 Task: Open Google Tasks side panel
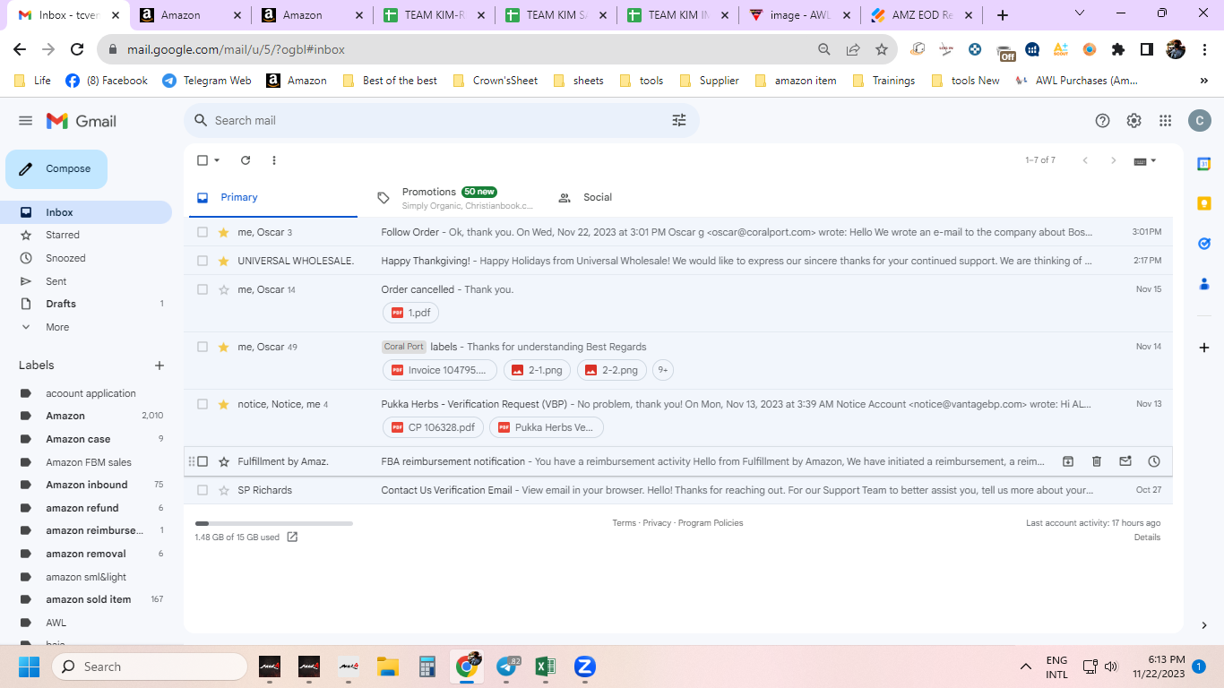[1204, 243]
